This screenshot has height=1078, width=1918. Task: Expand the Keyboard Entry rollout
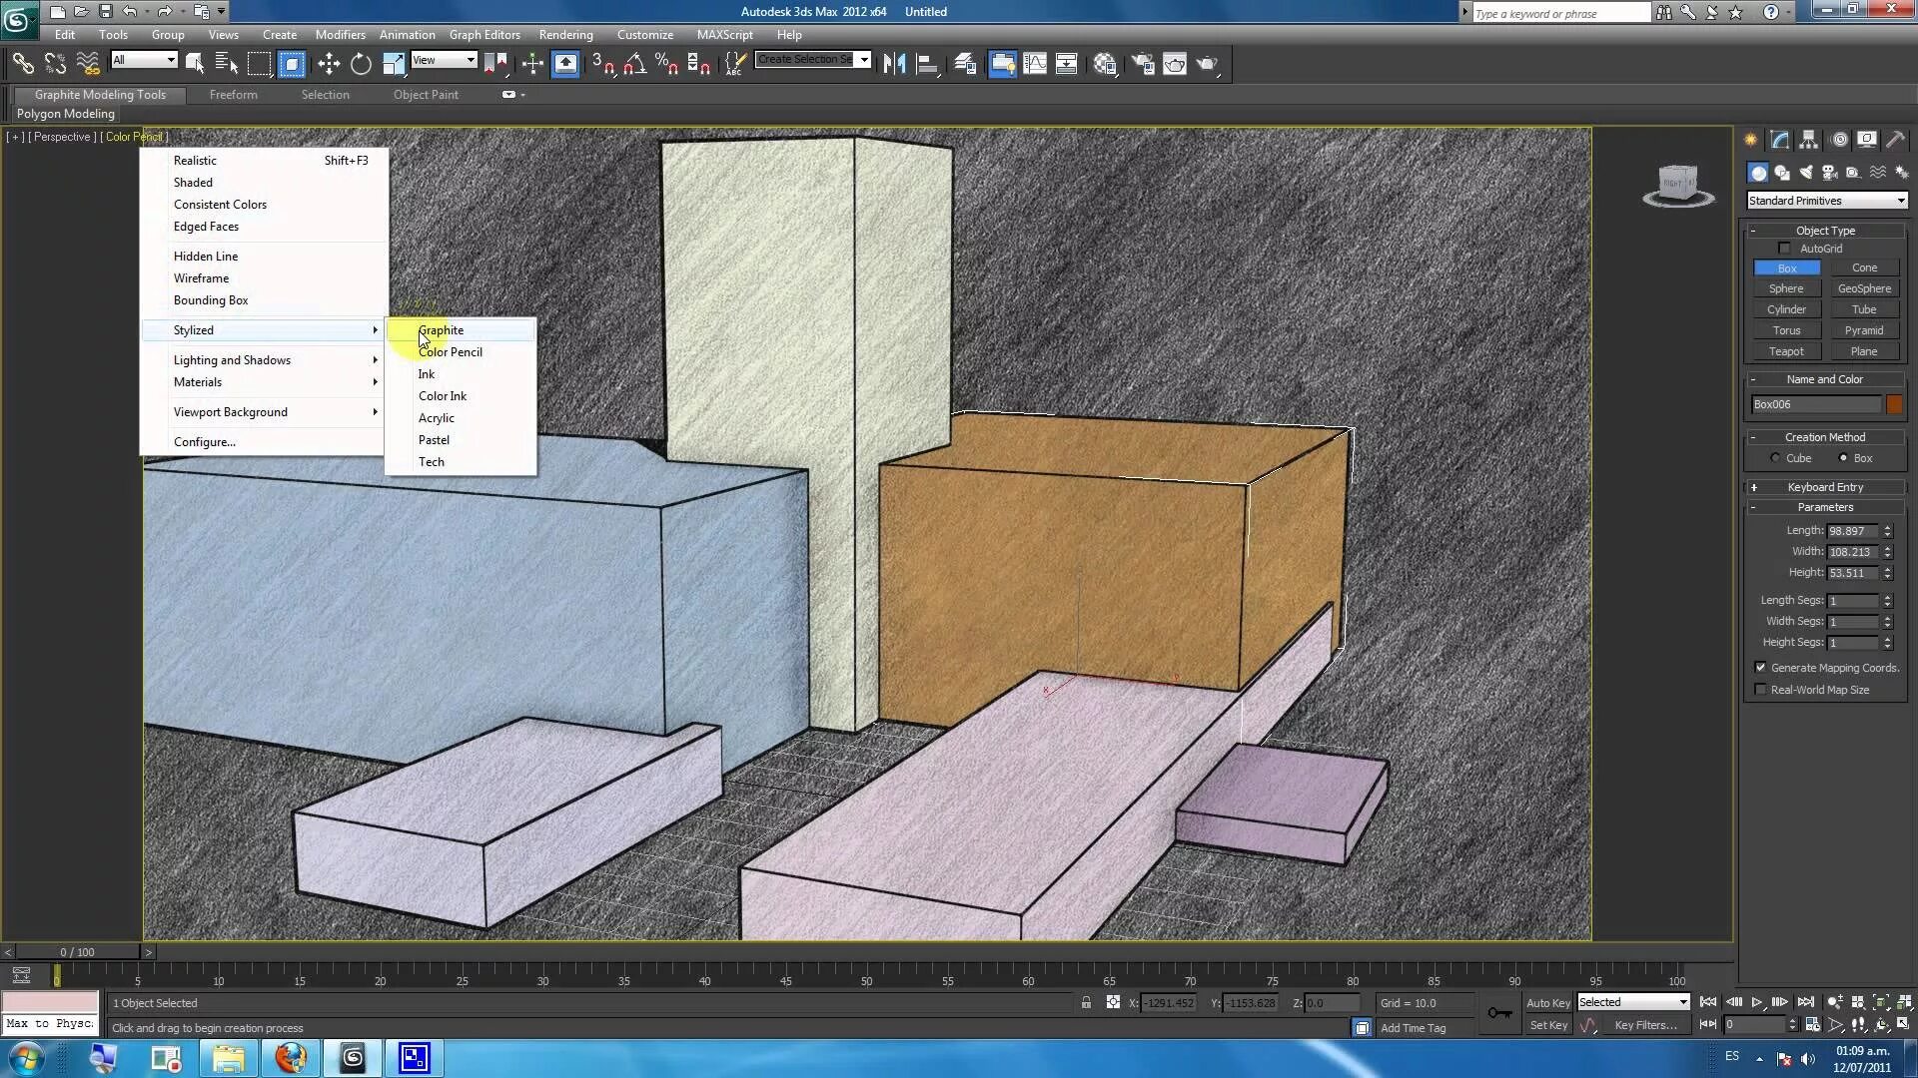coord(1824,487)
